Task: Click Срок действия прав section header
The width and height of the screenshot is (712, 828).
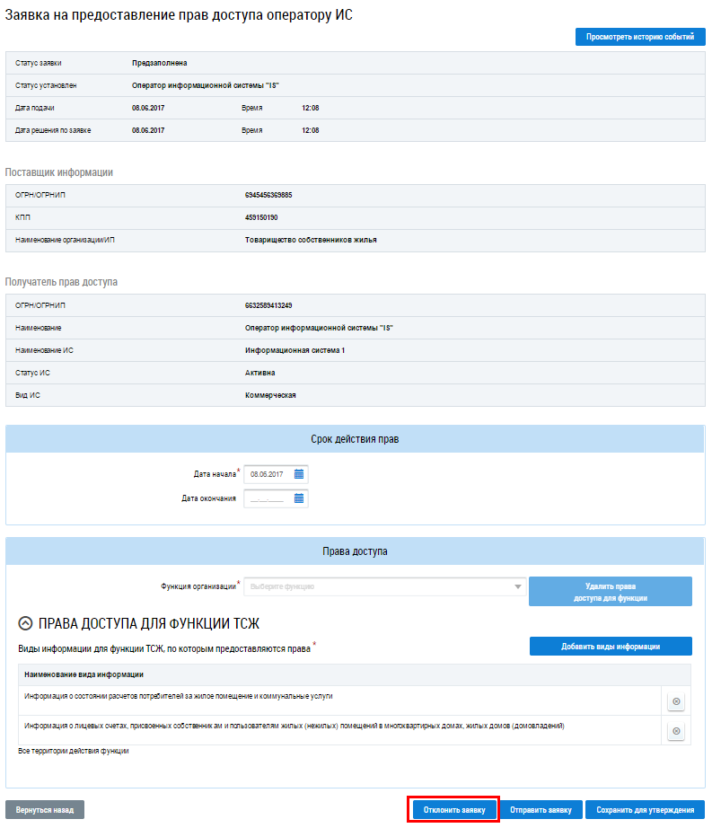Action: [355, 439]
